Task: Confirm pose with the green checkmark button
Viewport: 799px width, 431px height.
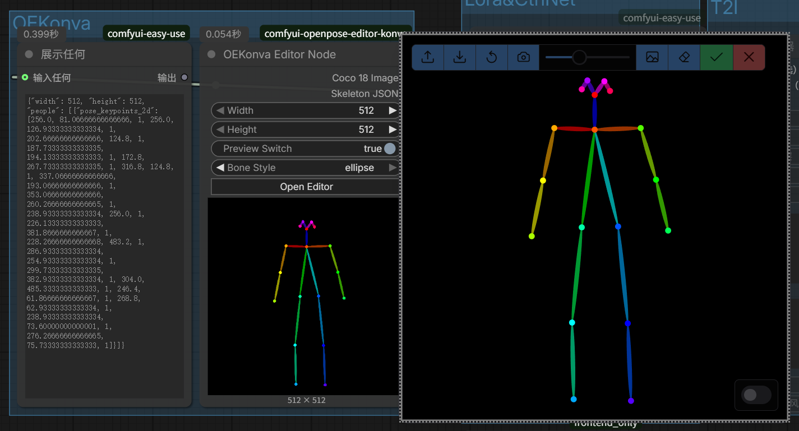Action: (x=716, y=57)
